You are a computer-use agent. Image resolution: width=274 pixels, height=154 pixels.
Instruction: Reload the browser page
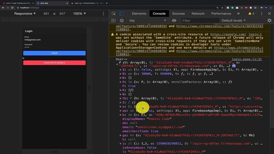click(x=12, y=8)
